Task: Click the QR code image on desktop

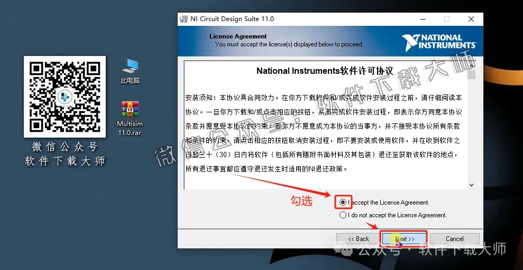Action: coord(65,97)
